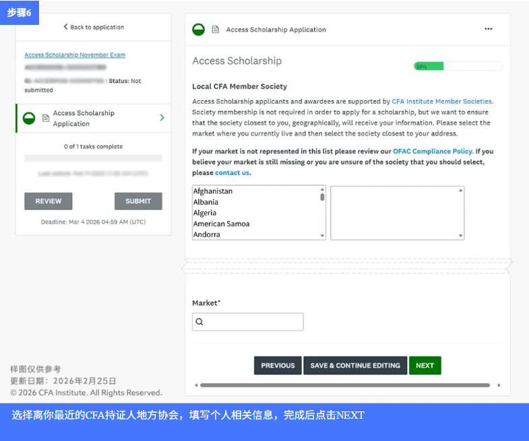The width and height of the screenshot is (529, 441).
Task: Click the market list scroll down arrow
Action: (322, 236)
